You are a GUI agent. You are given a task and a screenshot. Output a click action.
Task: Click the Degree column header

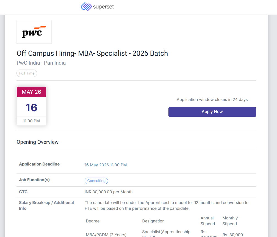pos(93,221)
